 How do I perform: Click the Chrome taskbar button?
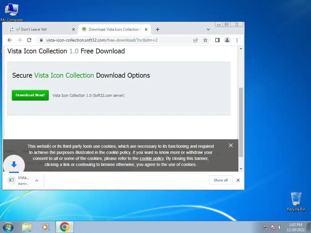coord(64,227)
